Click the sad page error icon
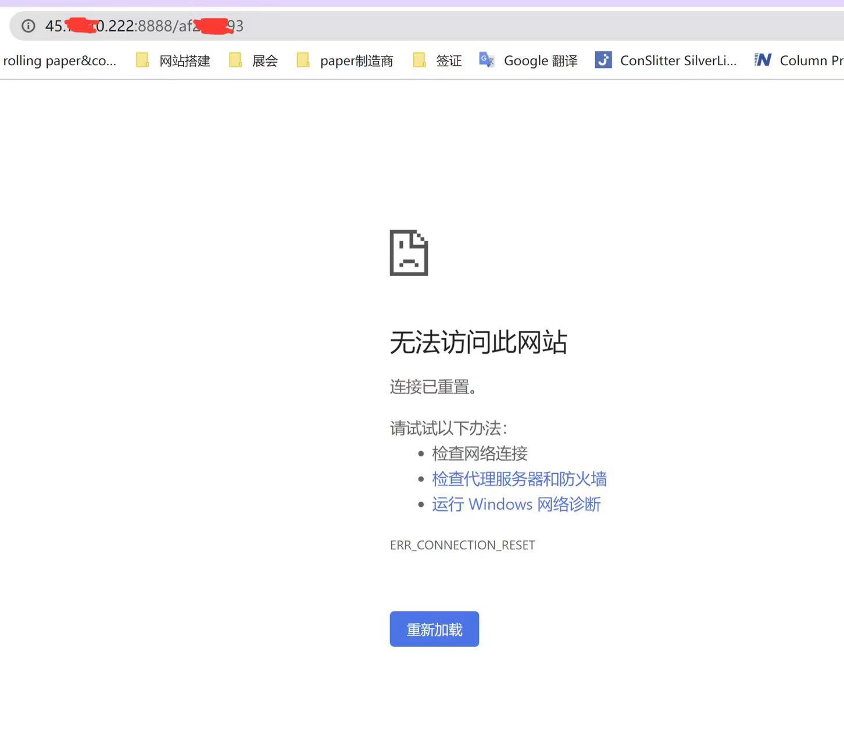 (409, 253)
